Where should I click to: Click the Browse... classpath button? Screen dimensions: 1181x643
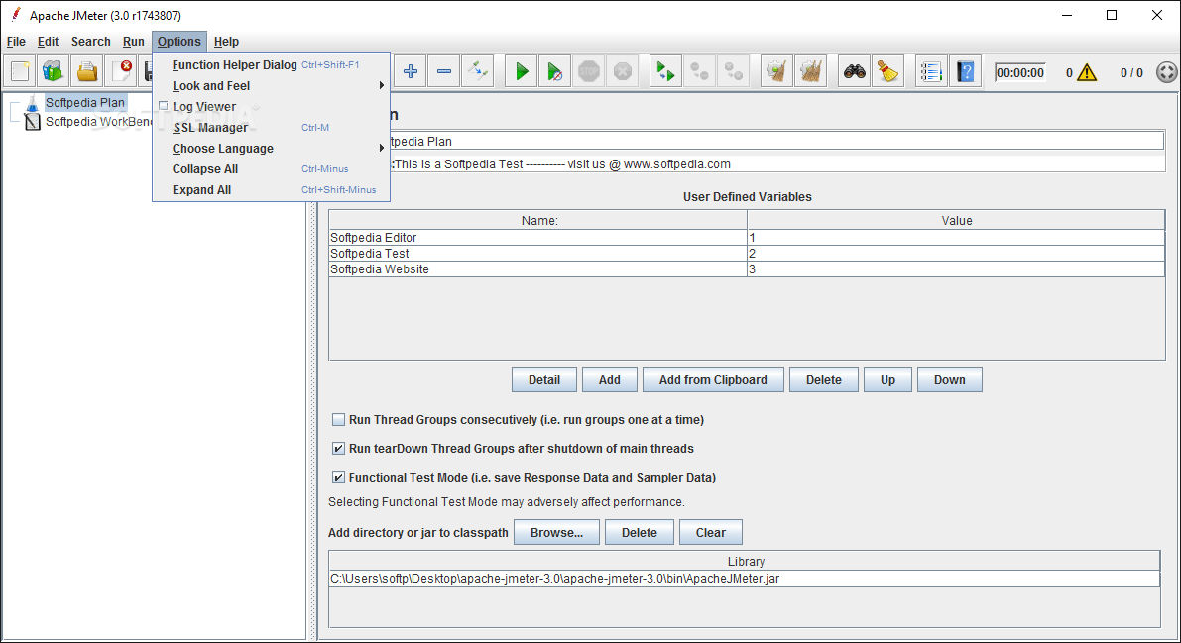coord(556,532)
